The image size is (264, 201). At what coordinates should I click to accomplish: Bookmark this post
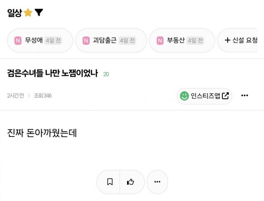tap(110, 182)
